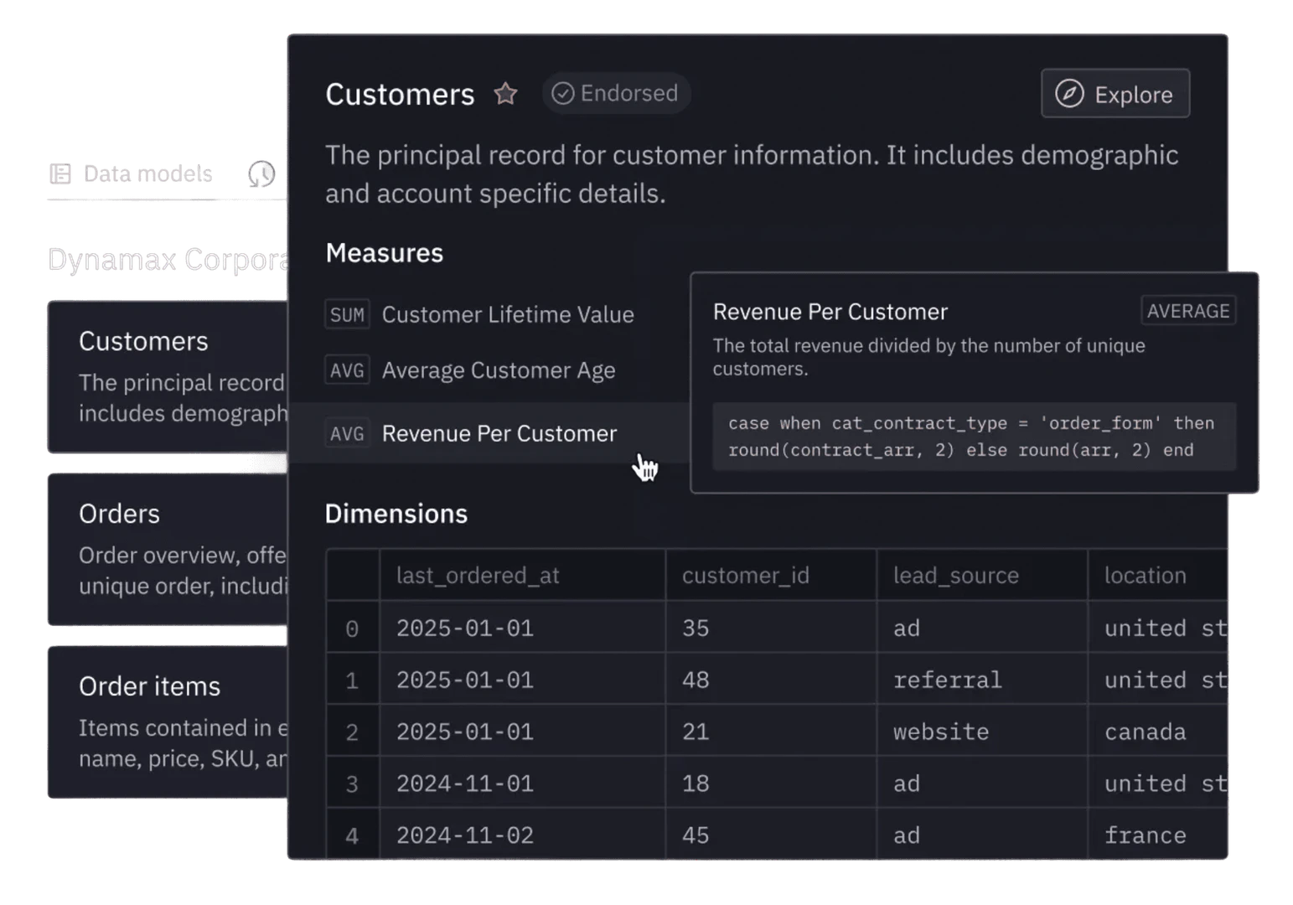Click the SUM badge beside Customer Lifetime Value
The width and height of the screenshot is (1293, 905).
click(347, 314)
